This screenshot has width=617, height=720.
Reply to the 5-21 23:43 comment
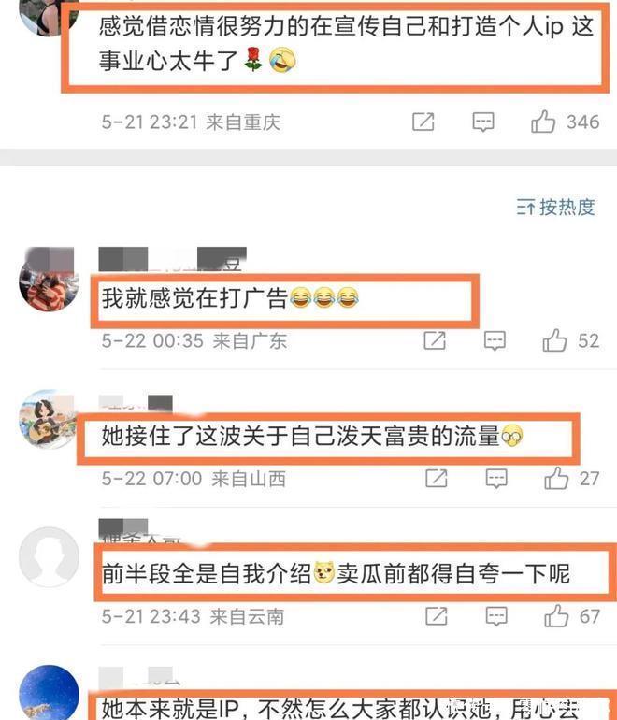pos(496,616)
